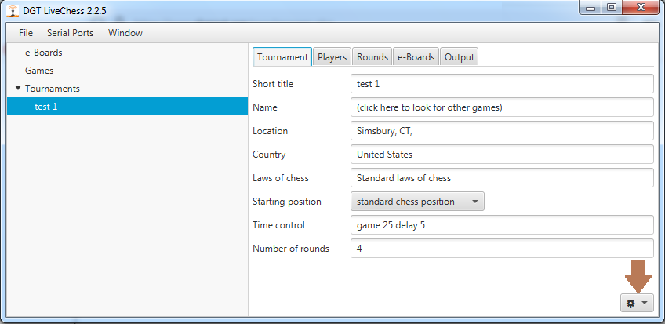The width and height of the screenshot is (665, 324).
Task: Click the Country field showing United States
Action: click(x=502, y=155)
